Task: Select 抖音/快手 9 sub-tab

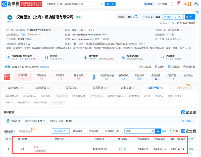Action: pyautogui.click(x=23, y=102)
